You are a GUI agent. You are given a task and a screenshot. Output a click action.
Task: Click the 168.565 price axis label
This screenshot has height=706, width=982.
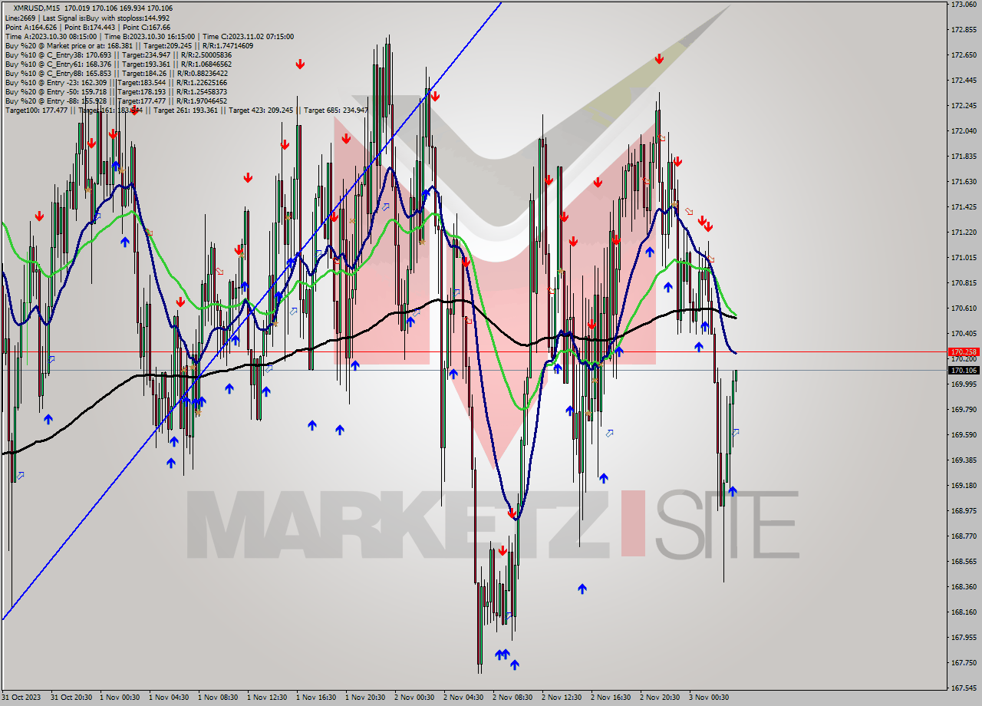pos(964,562)
